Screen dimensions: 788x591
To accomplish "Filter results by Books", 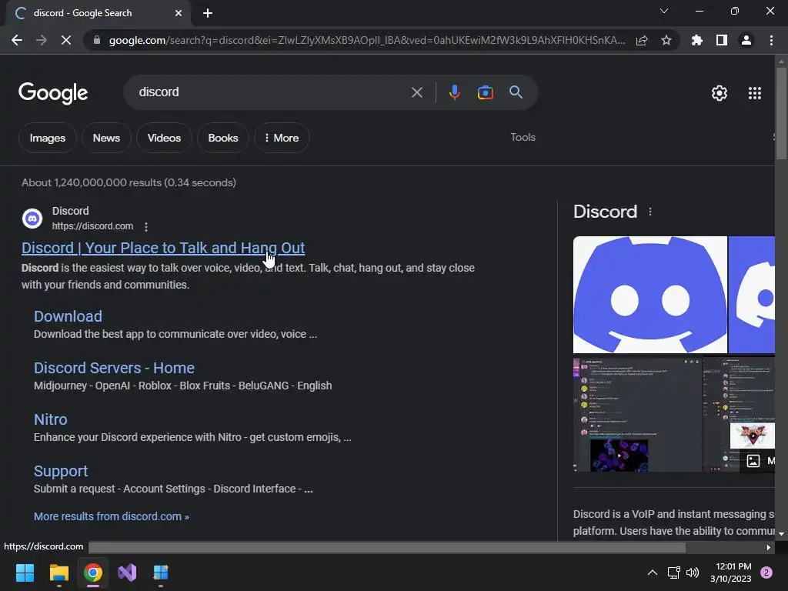I will point(223,138).
